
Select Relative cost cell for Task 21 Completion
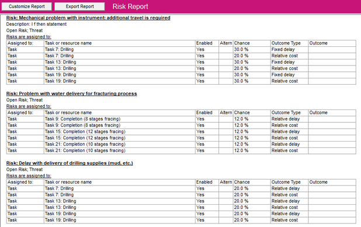click(289, 150)
